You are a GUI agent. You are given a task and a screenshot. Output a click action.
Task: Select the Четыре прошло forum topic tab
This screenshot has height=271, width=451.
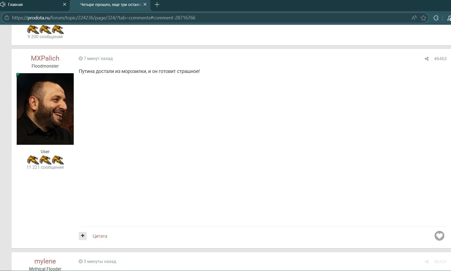pos(110,5)
